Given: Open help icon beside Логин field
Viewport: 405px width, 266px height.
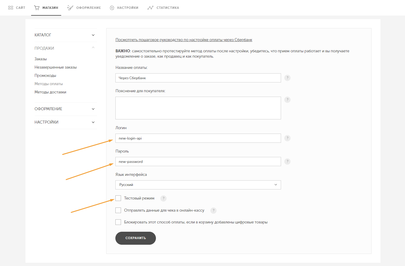Looking at the screenshot, I should pos(287,138).
